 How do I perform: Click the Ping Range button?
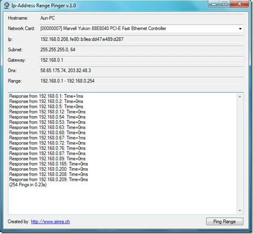tap(224, 221)
